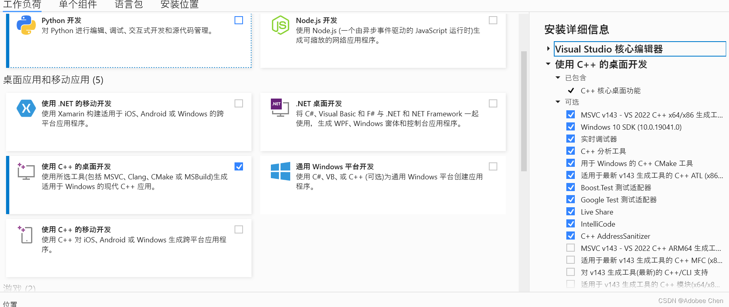Click the 位置 label at bottom
Viewport: 729px width, 307px height.
(10, 304)
